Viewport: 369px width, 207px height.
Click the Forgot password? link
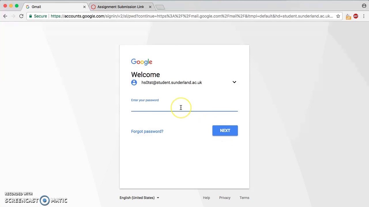147,131
